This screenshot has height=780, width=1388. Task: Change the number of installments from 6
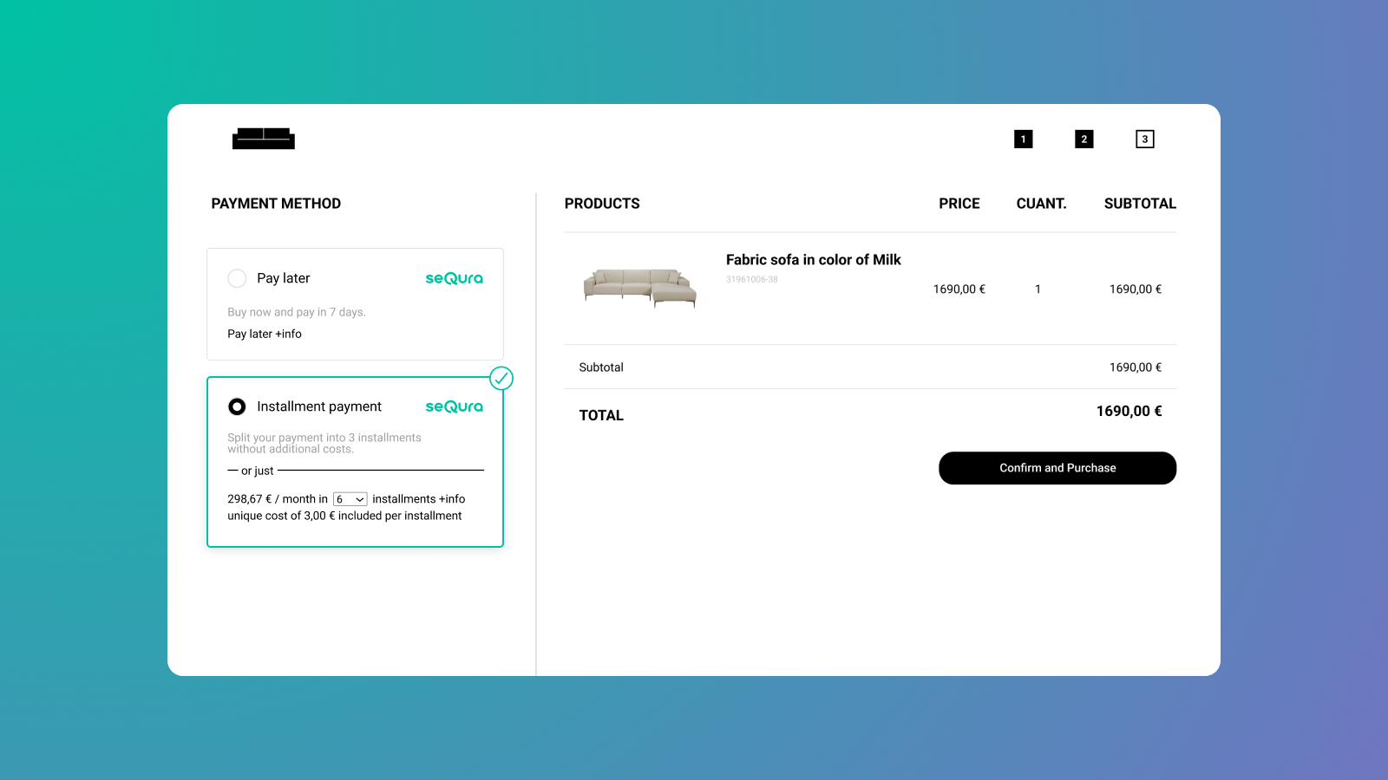click(x=350, y=499)
